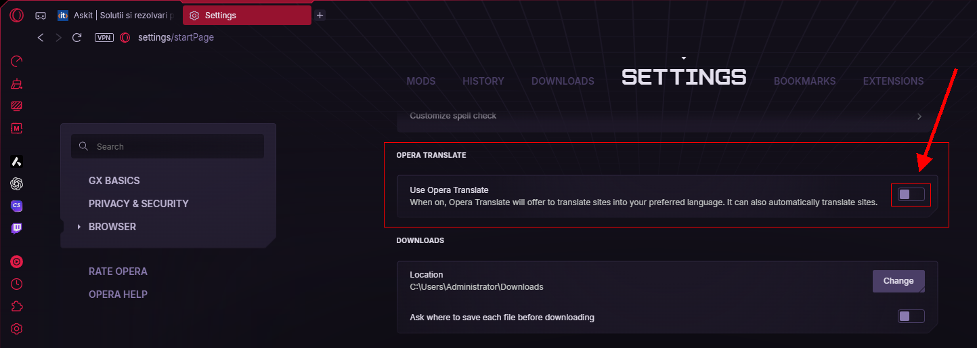977x348 pixels.
Task: Open Extensions puzzle icon in sidebar
Action: coord(17,306)
